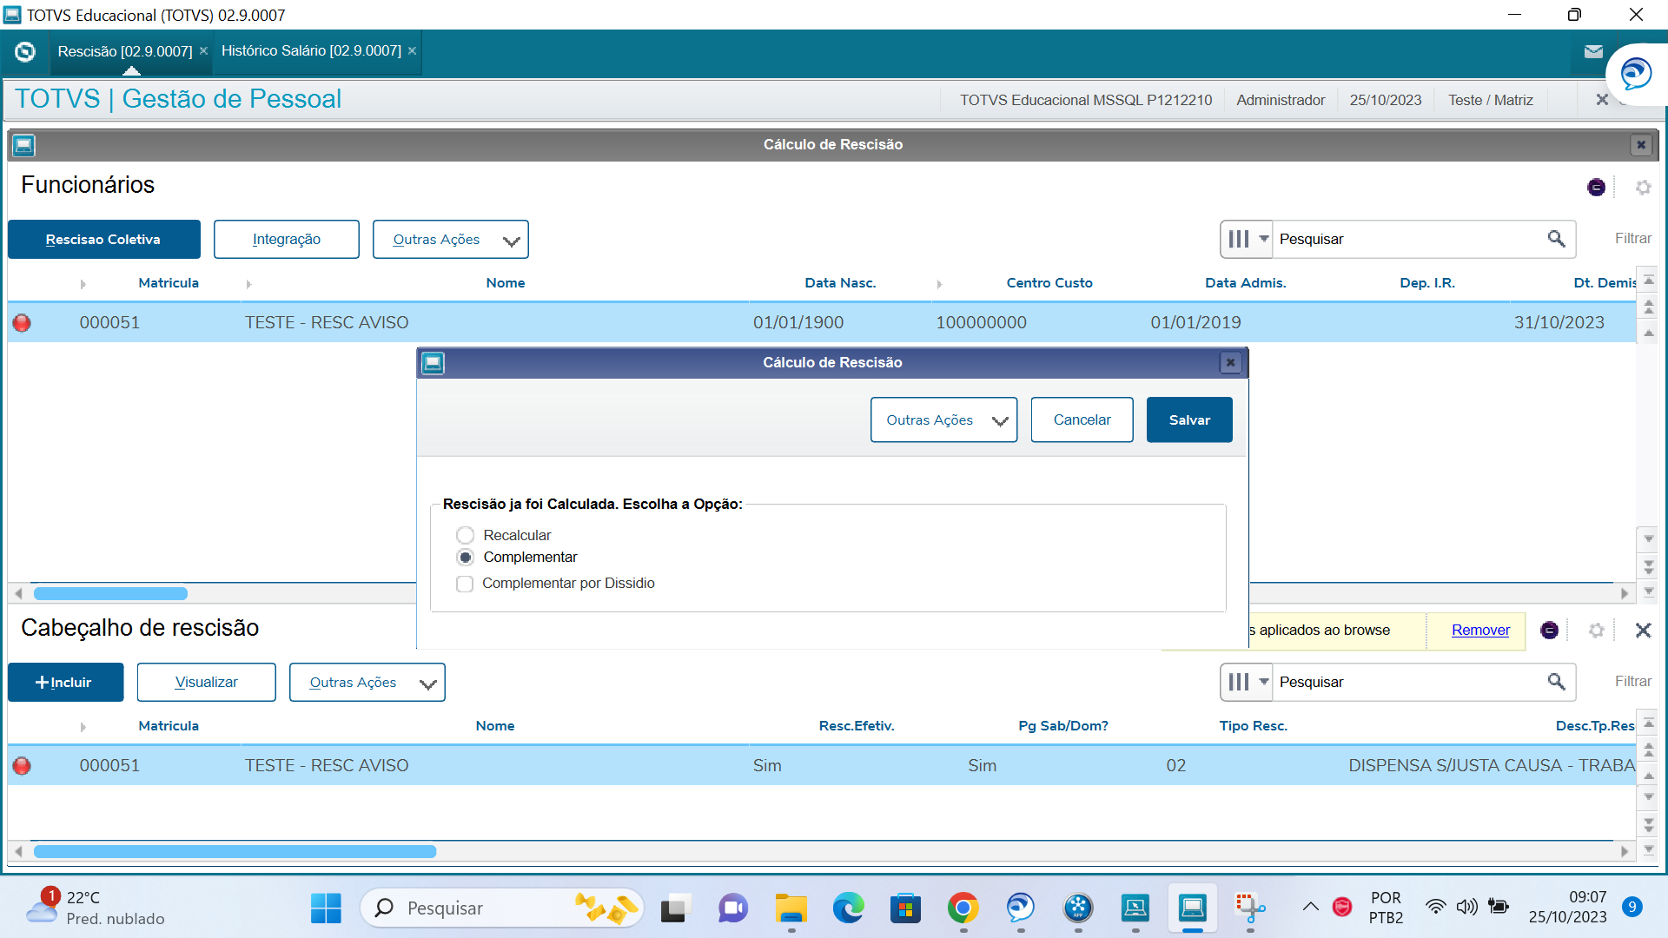This screenshot has width=1668, height=938.
Task: Click the Visualizar button
Action: (206, 683)
